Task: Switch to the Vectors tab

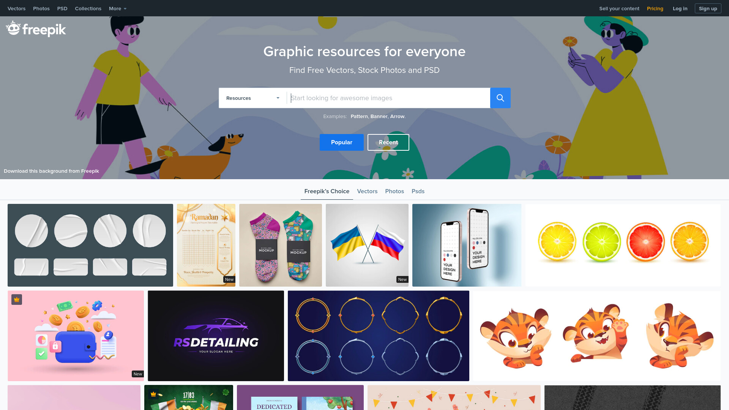Action: coord(367,191)
